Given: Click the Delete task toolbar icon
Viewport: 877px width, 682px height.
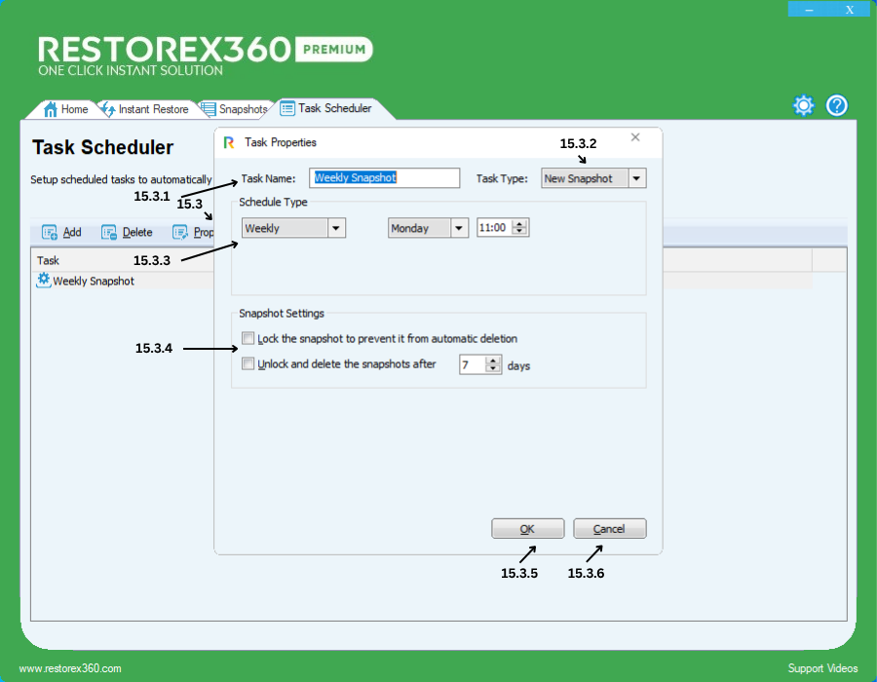Looking at the screenshot, I should point(109,233).
